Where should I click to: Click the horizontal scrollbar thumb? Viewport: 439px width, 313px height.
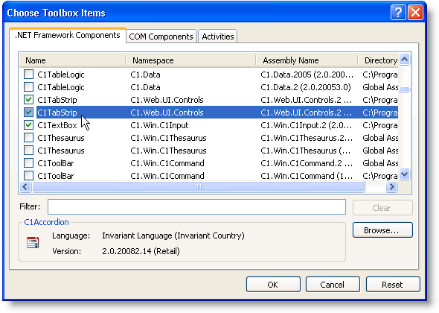click(199, 186)
